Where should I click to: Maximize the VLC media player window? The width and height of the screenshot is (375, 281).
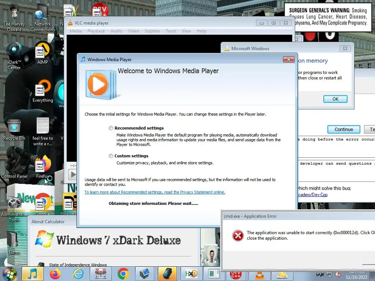point(274,23)
